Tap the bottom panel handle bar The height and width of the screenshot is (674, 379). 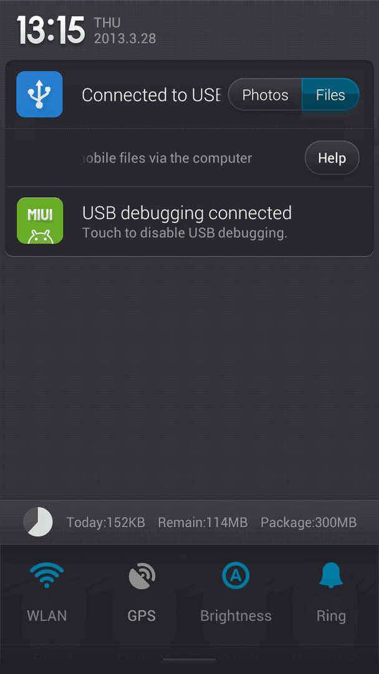tap(189, 660)
